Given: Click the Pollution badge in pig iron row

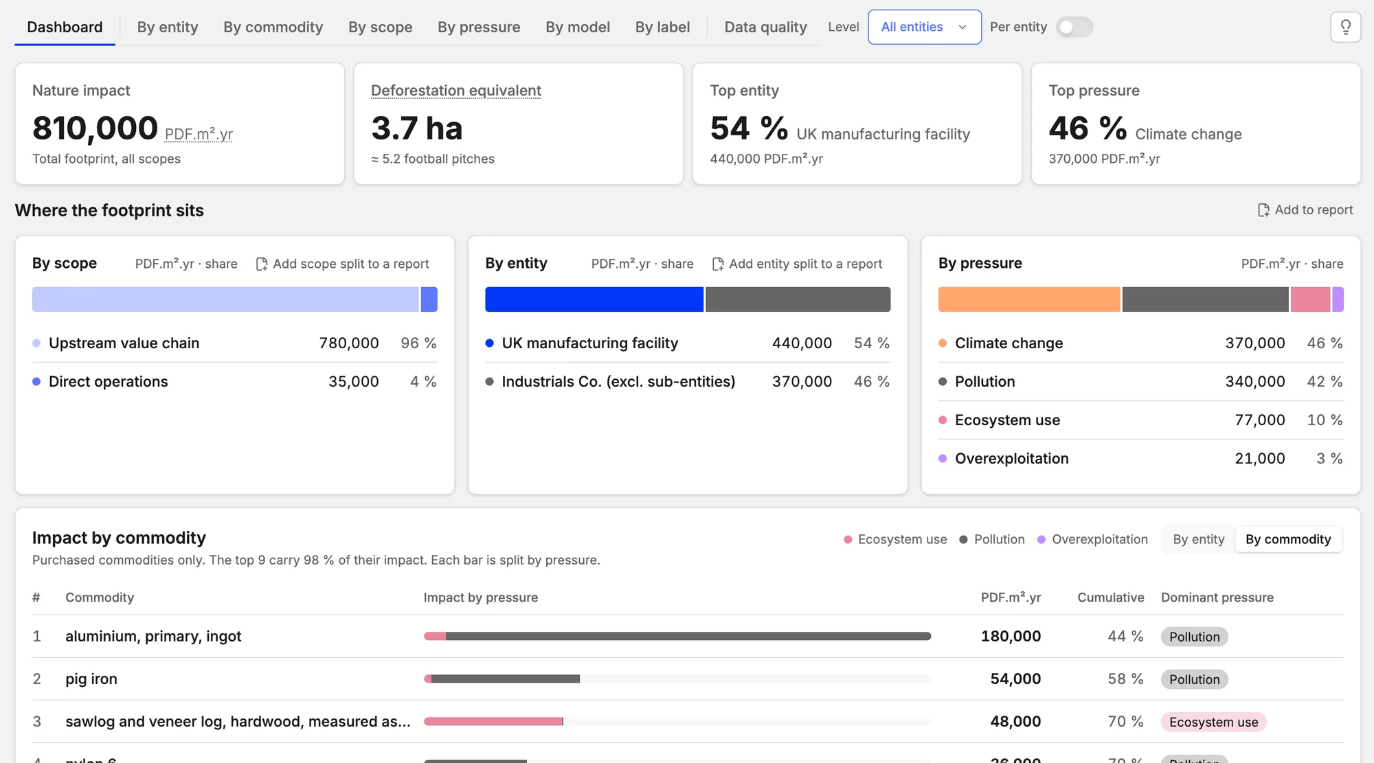Looking at the screenshot, I should (x=1194, y=679).
